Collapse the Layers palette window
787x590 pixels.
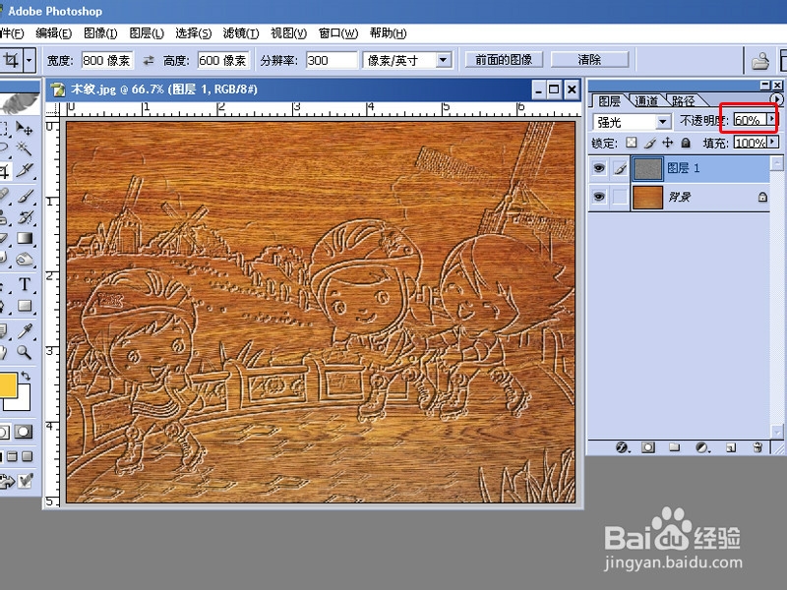765,85
